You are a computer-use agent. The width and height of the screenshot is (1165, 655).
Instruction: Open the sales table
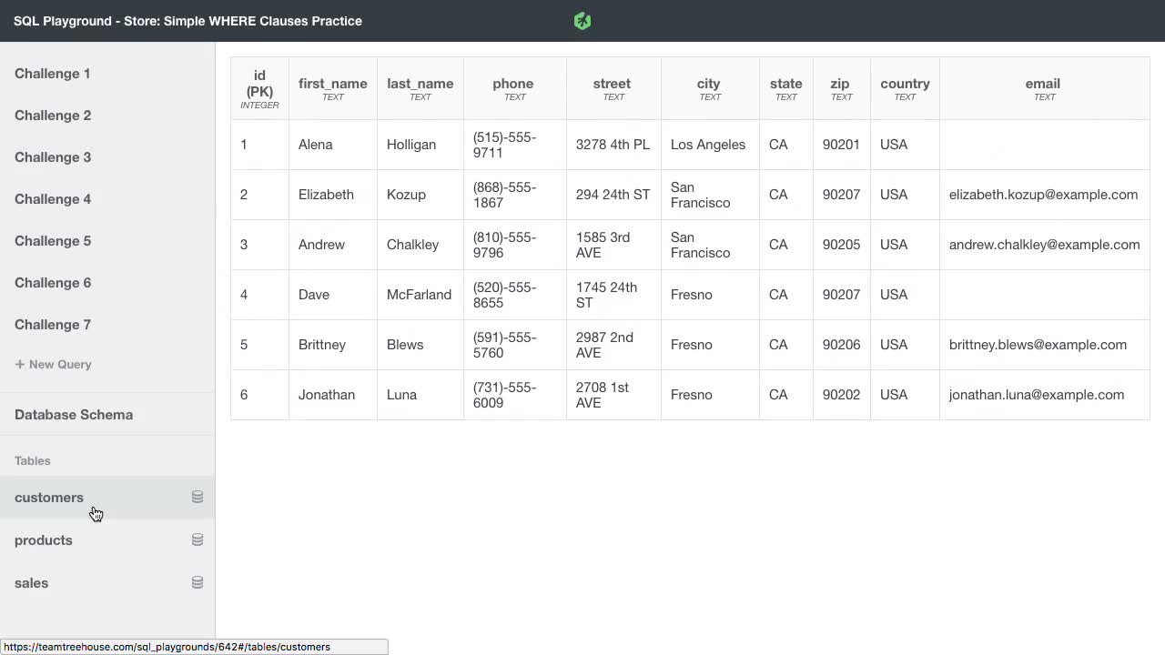pos(31,582)
